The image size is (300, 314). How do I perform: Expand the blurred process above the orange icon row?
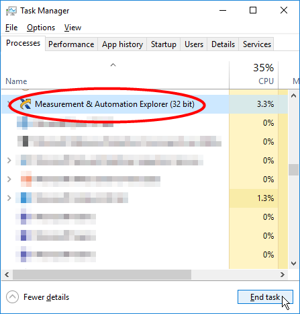[9, 160]
